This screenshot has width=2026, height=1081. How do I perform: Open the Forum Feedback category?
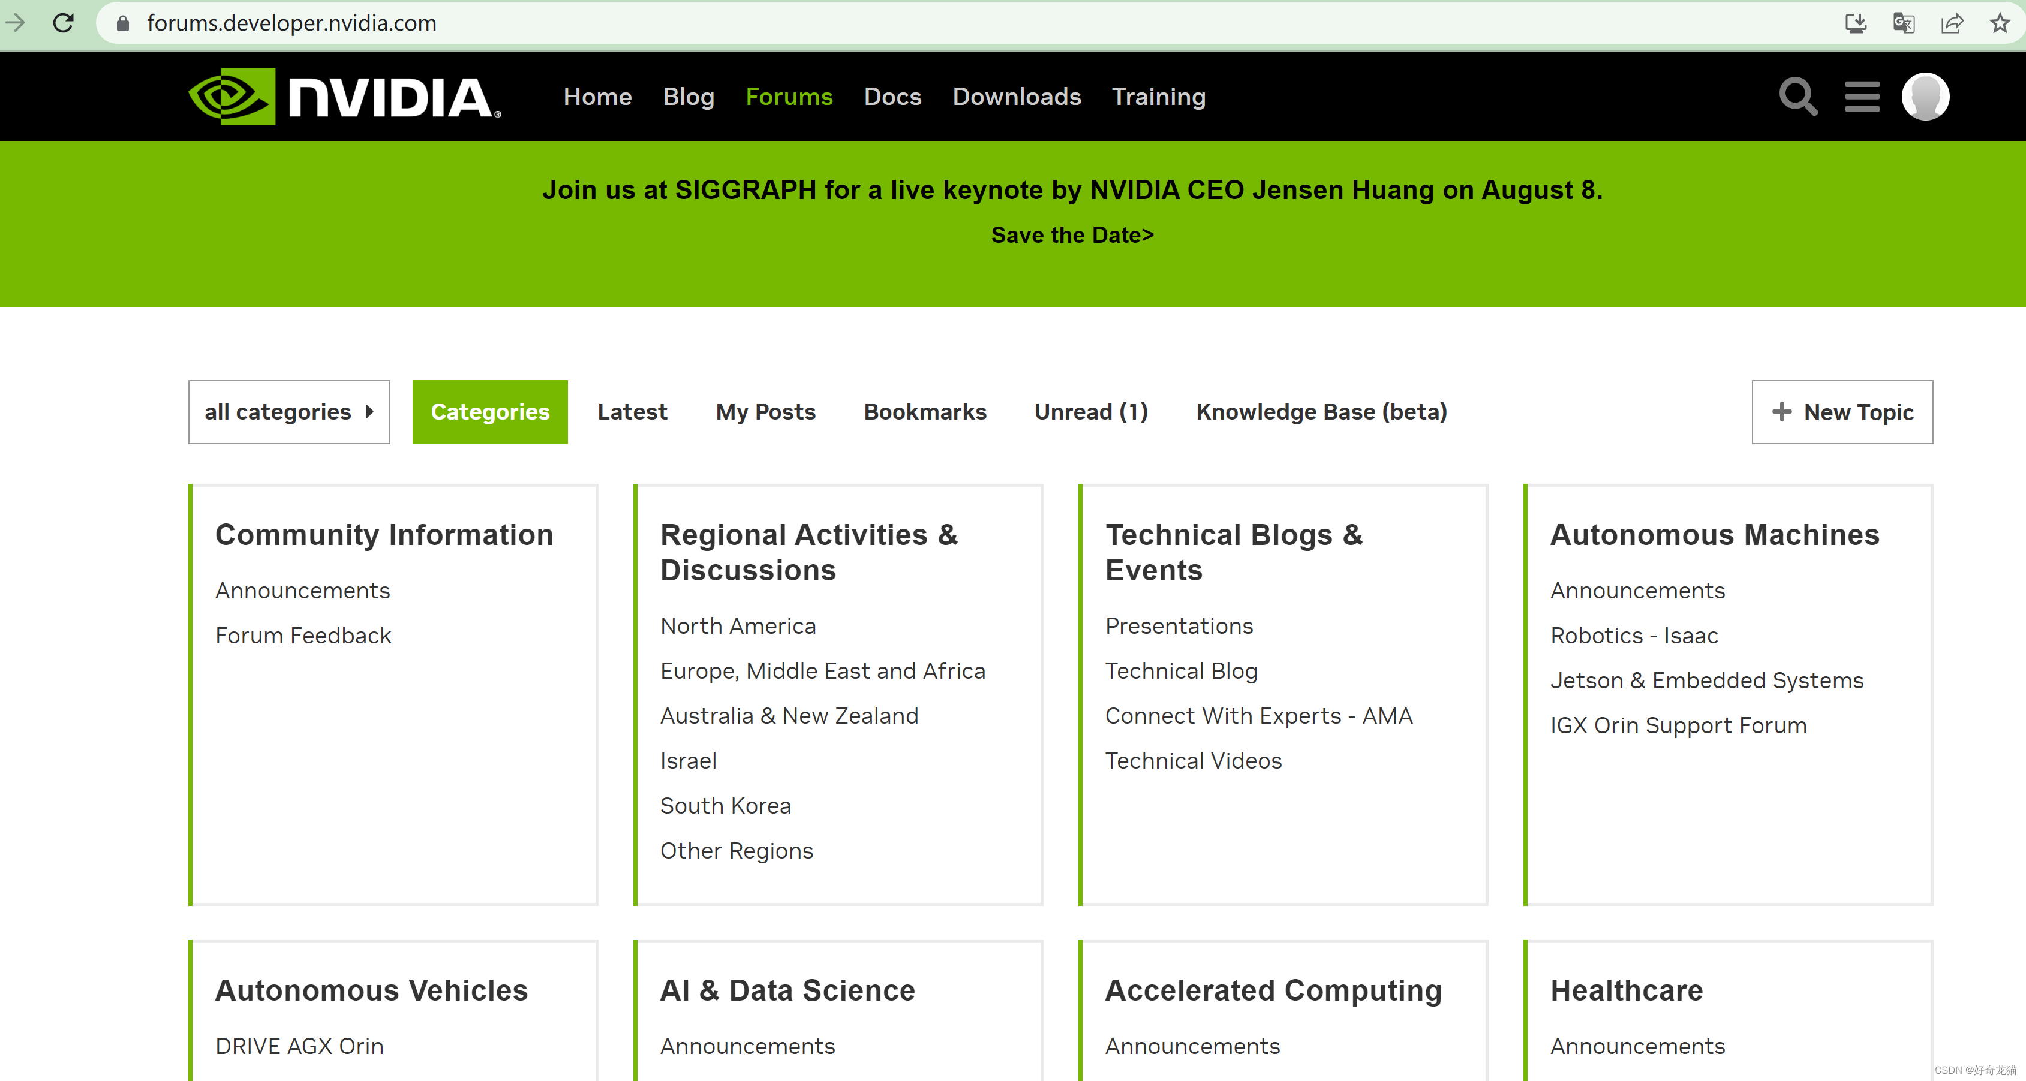303,636
